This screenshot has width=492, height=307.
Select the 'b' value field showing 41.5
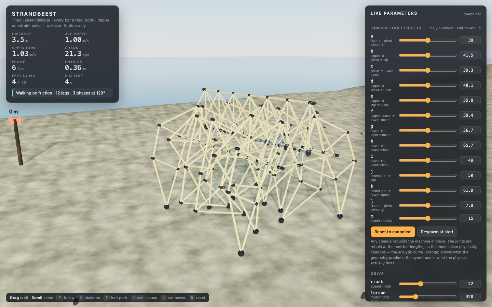(470, 55)
